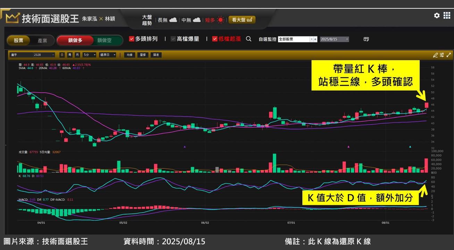The width and height of the screenshot is (454, 250).
Task: Open the apps grid menu icon
Action: point(447,16)
